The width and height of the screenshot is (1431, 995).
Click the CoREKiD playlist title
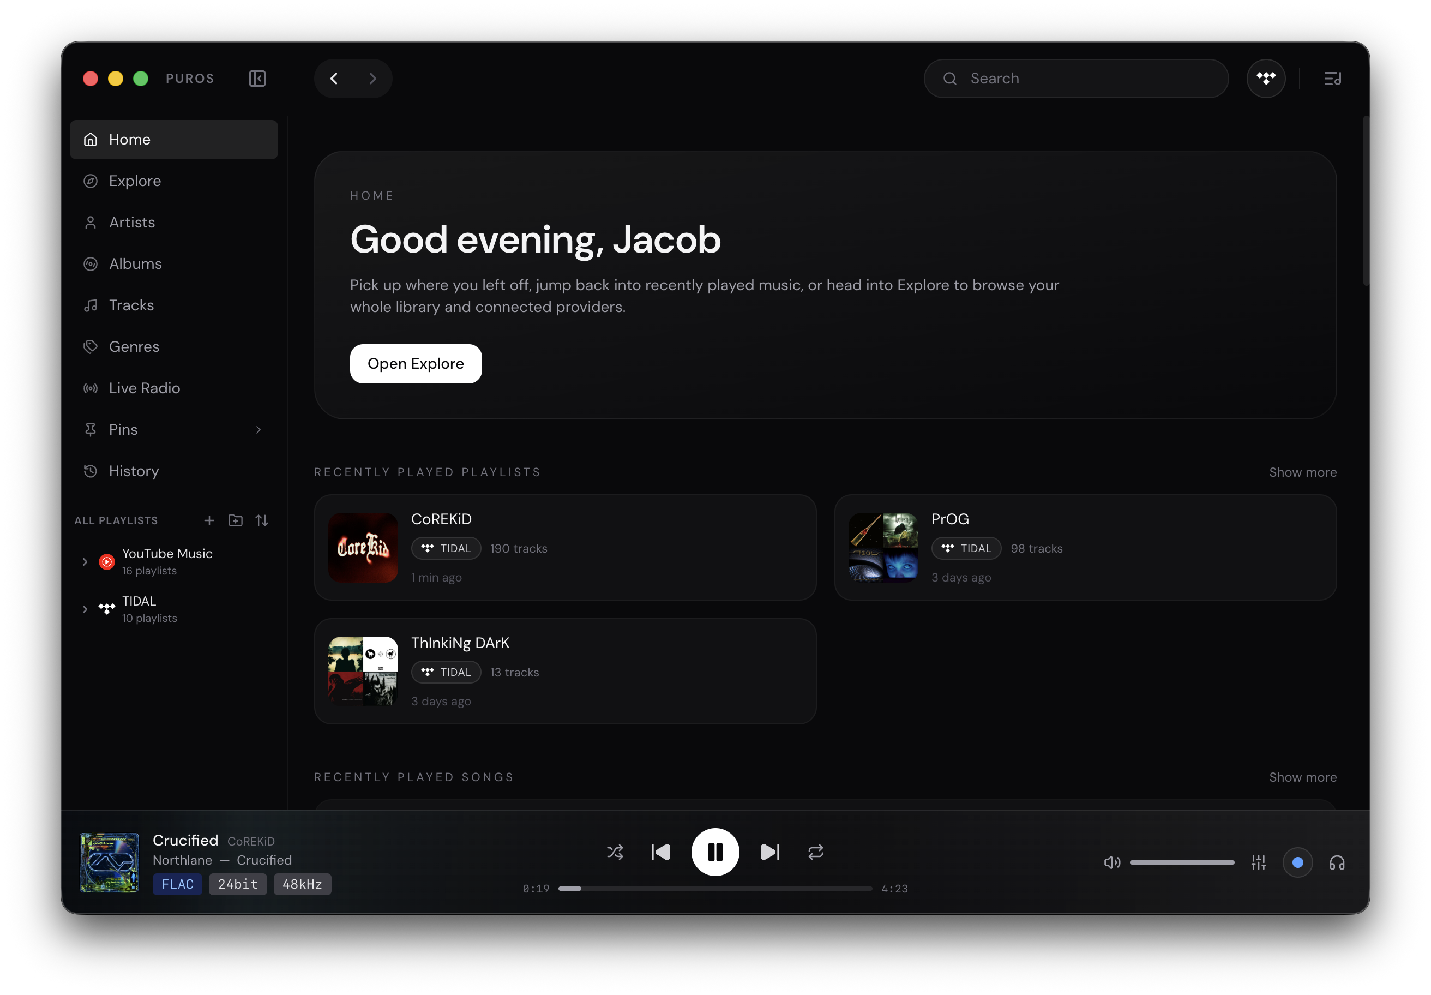441,519
